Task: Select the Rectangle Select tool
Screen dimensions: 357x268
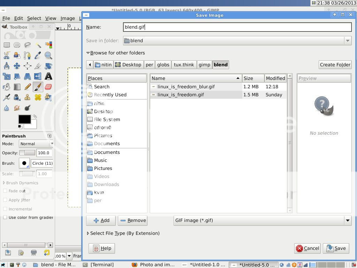Action: pos(7,45)
